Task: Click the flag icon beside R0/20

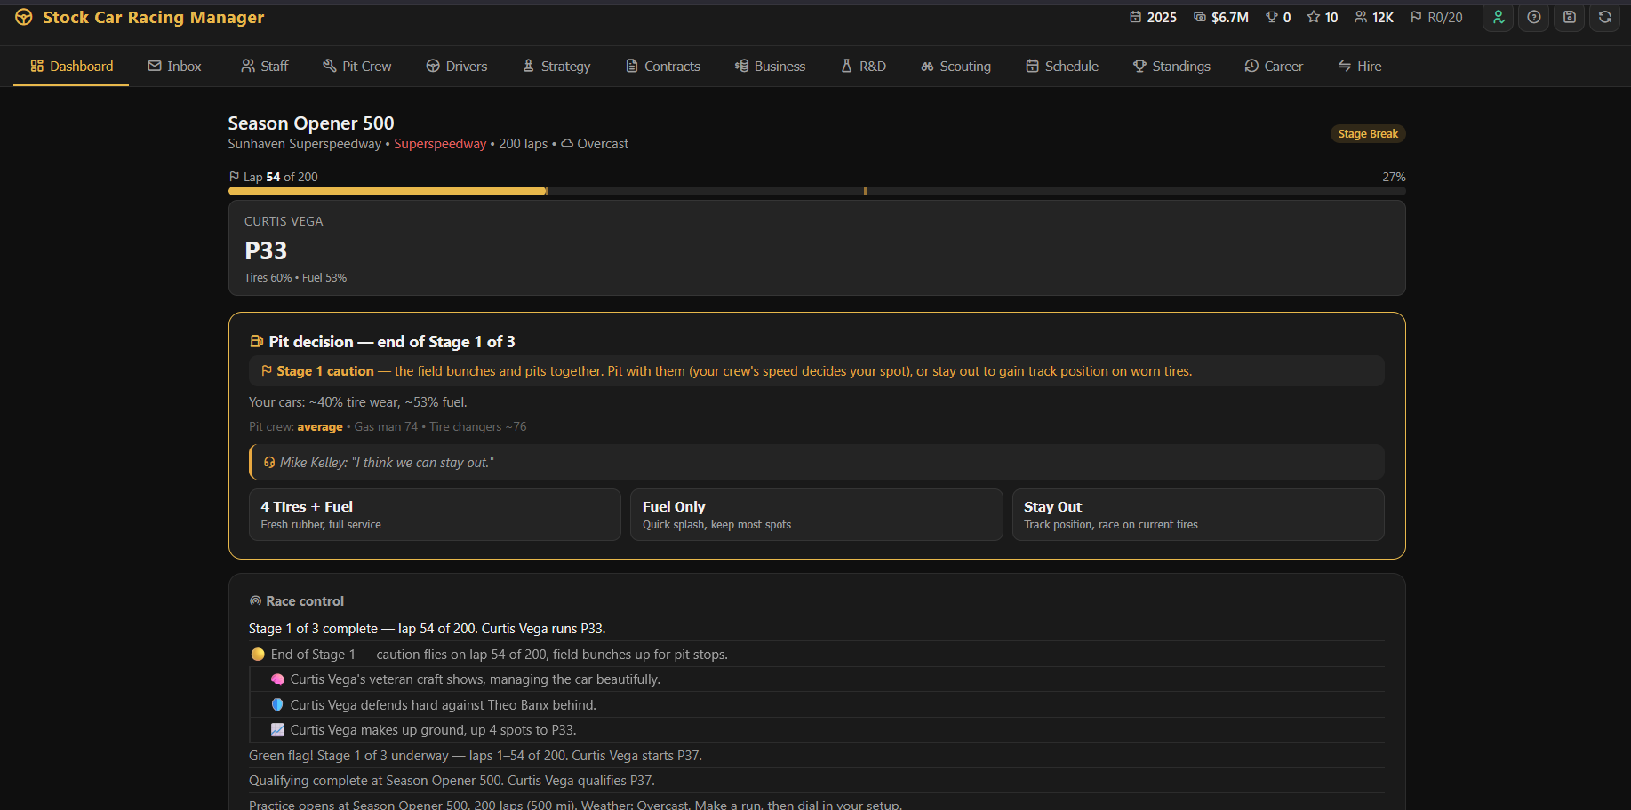Action: 1417,17
